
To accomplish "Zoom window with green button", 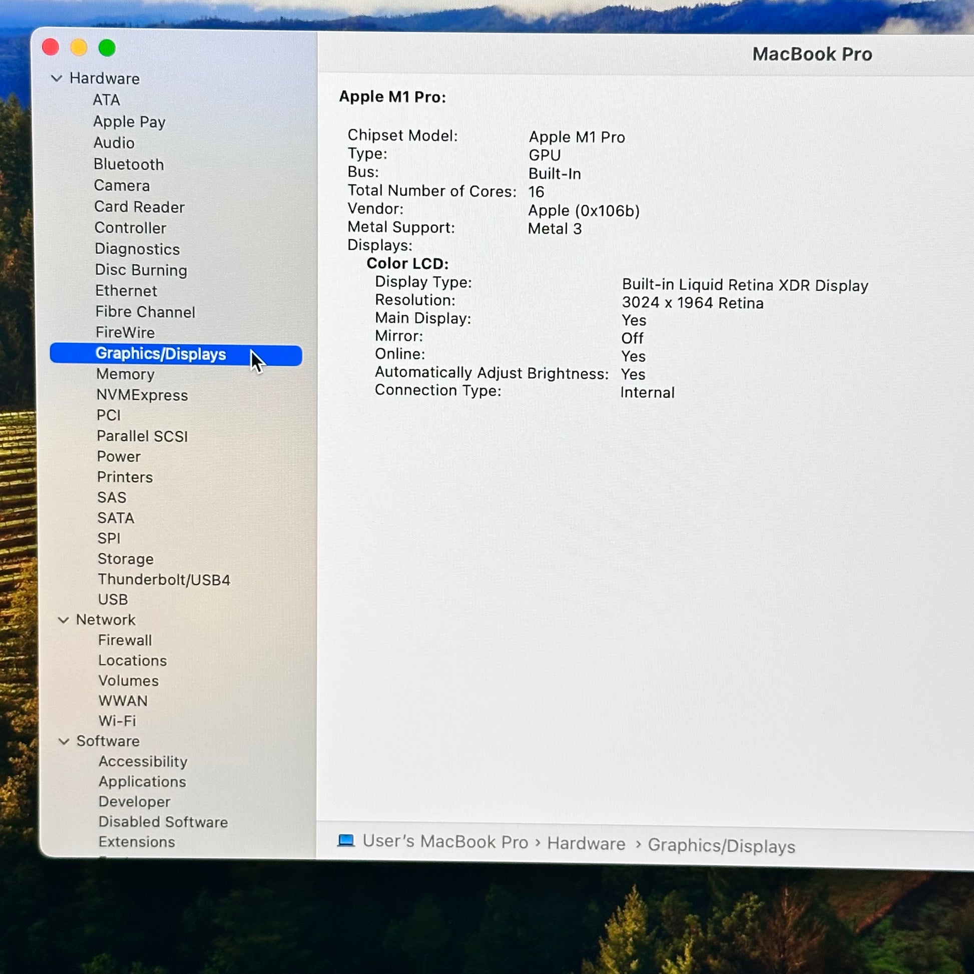I will pos(107,48).
